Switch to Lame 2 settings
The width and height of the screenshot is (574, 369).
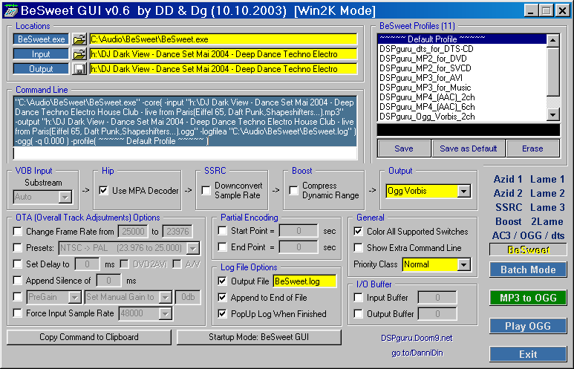[x=547, y=193]
